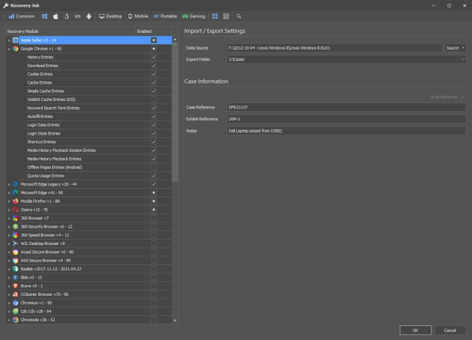
Task: Click the Case Reference input field
Action: 345,107
